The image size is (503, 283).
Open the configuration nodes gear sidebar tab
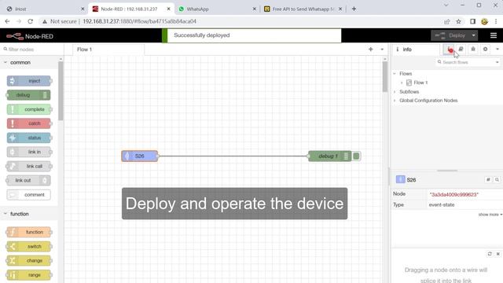(485, 49)
